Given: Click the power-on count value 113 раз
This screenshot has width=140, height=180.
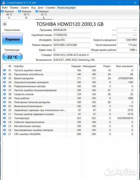Looking at the screenshot, I should pyautogui.click(x=127, y=45).
